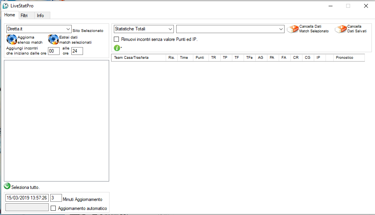This screenshot has height=215, width=375.
Task: Click the TP column header
Action: [226, 58]
